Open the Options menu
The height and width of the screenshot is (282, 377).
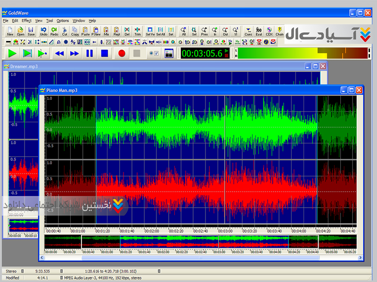pos(63,21)
